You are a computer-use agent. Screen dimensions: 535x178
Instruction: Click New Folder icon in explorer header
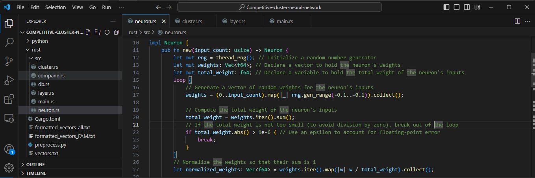click(x=98, y=32)
